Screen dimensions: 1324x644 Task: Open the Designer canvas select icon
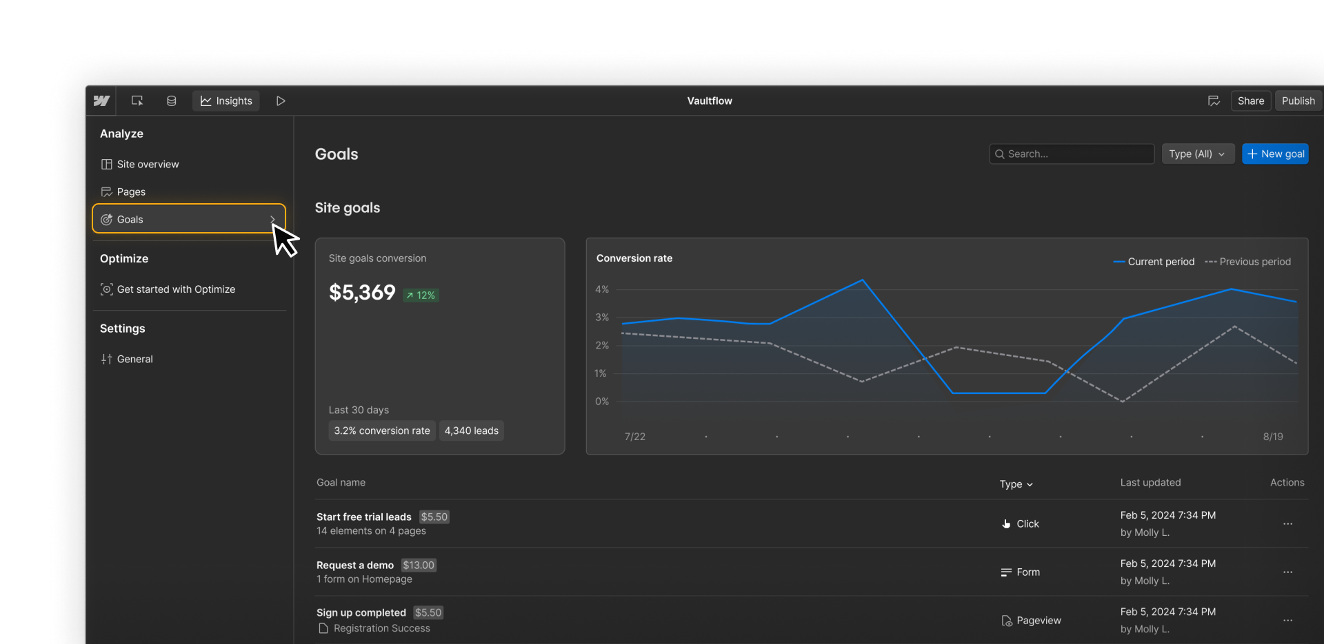click(x=137, y=101)
